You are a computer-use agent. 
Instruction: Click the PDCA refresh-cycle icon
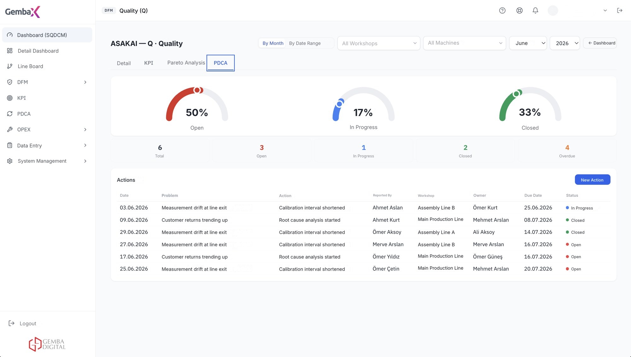coord(10,114)
